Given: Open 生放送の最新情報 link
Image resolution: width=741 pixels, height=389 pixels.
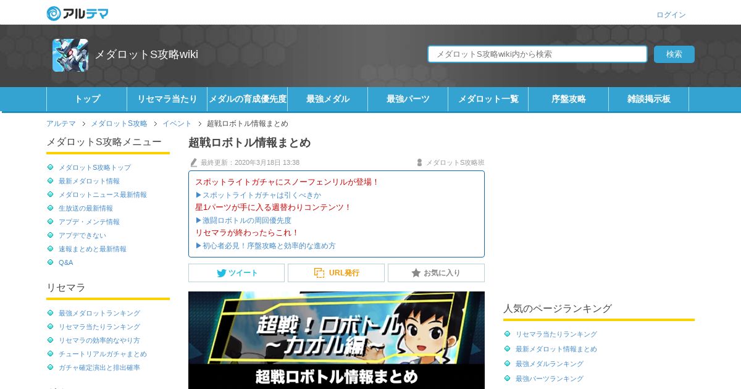Looking at the screenshot, I should coord(86,208).
